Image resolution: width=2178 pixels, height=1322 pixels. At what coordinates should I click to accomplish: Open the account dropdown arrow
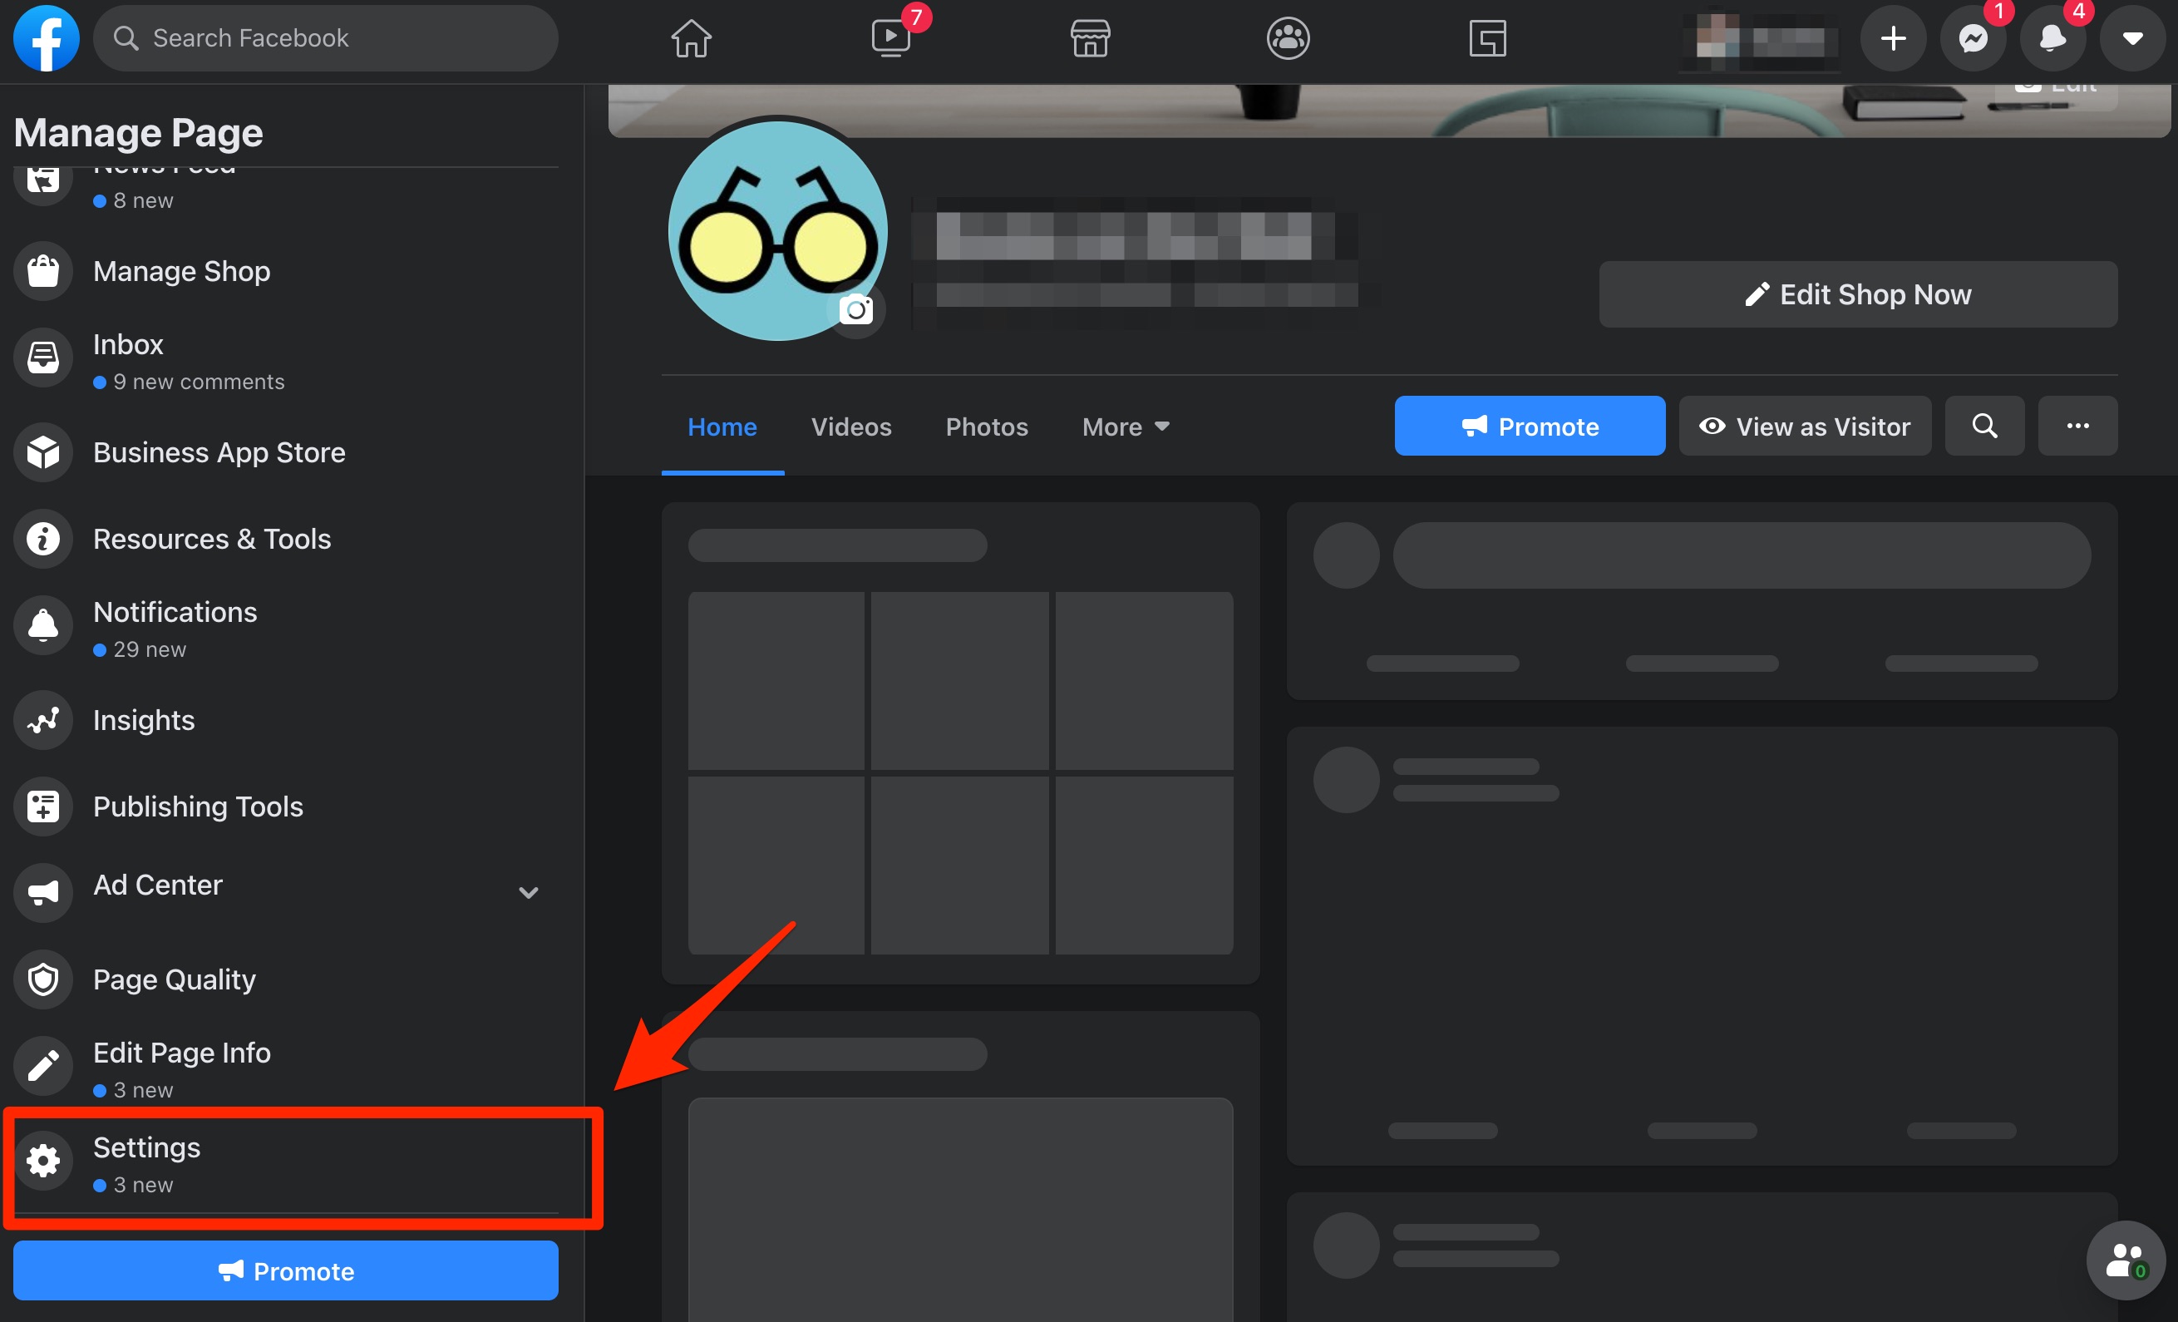(x=2132, y=38)
